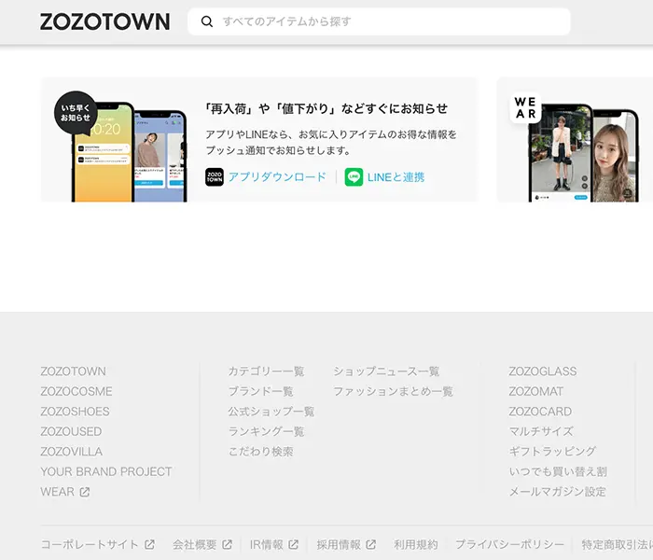Open 会社概要 link

click(x=194, y=544)
